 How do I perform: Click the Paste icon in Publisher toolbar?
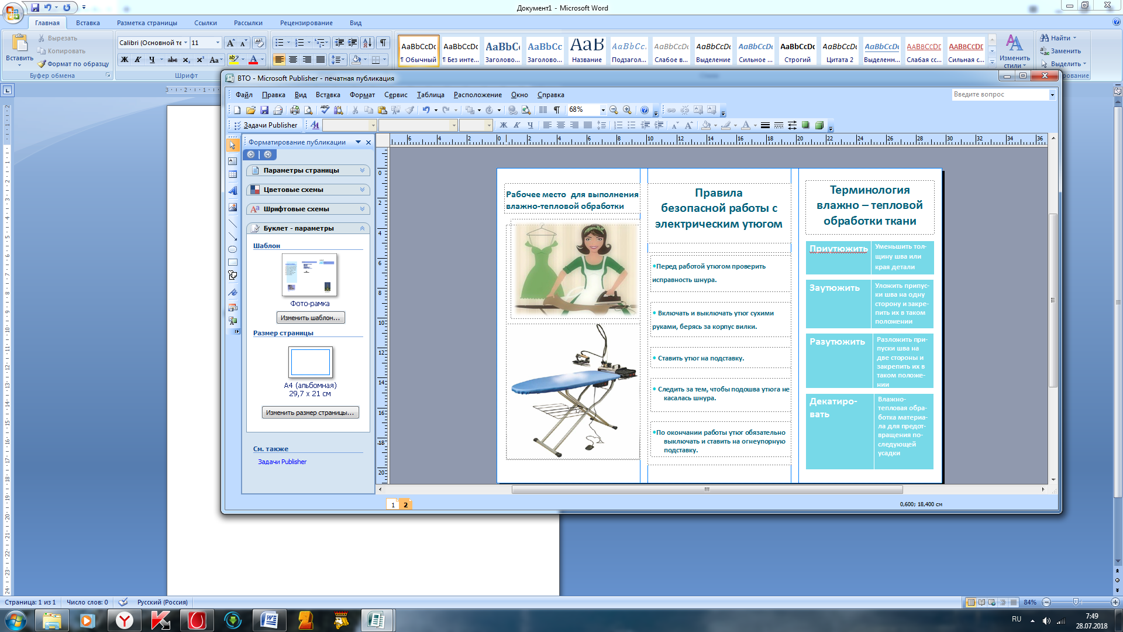click(383, 110)
